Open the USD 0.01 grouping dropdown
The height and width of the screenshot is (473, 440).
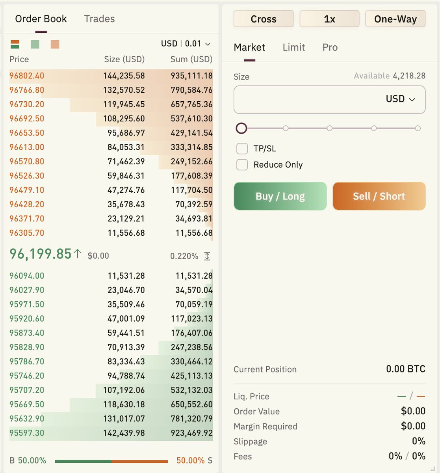coord(186,43)
